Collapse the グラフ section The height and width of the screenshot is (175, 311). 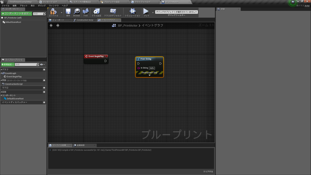(x=1, y=70)
